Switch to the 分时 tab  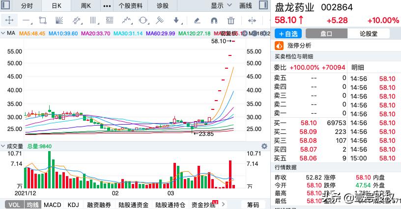[27, 5]
